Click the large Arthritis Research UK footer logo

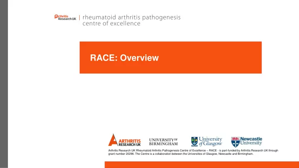(125, 140)
